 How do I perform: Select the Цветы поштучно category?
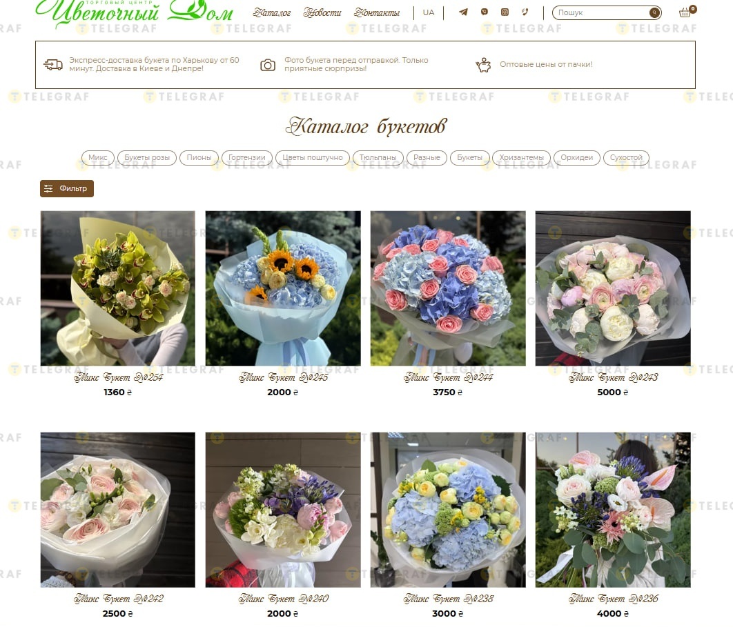(x=312, y=158)
